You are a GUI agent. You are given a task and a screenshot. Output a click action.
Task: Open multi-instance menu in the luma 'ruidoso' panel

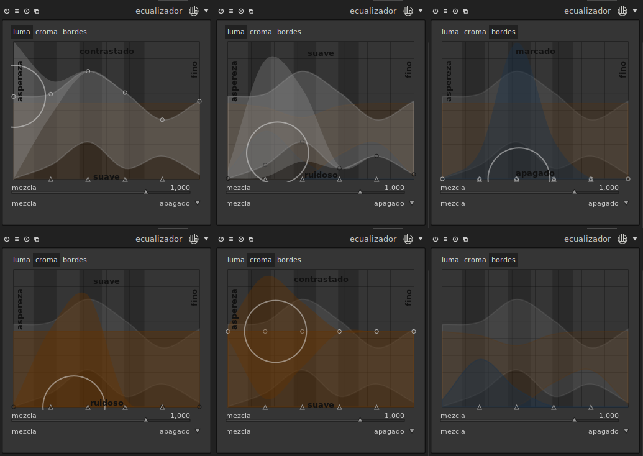pos(251,11)
